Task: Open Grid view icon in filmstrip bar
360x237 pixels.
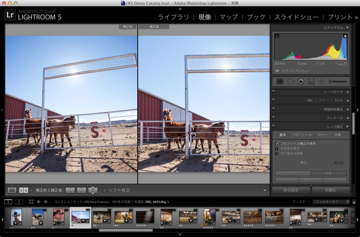Action: (x=31, y=201)
